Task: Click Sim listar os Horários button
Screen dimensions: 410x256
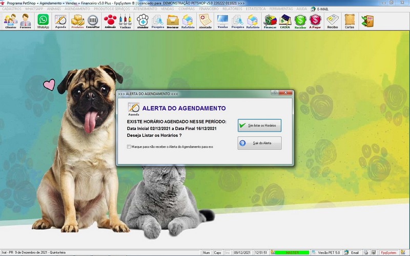Action: point(260,125)
